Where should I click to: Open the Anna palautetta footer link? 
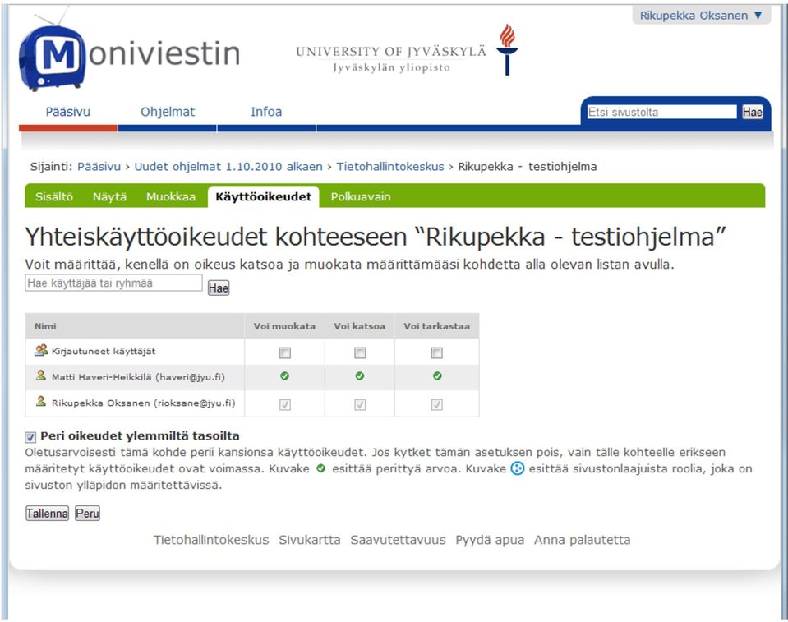point(582,540)
